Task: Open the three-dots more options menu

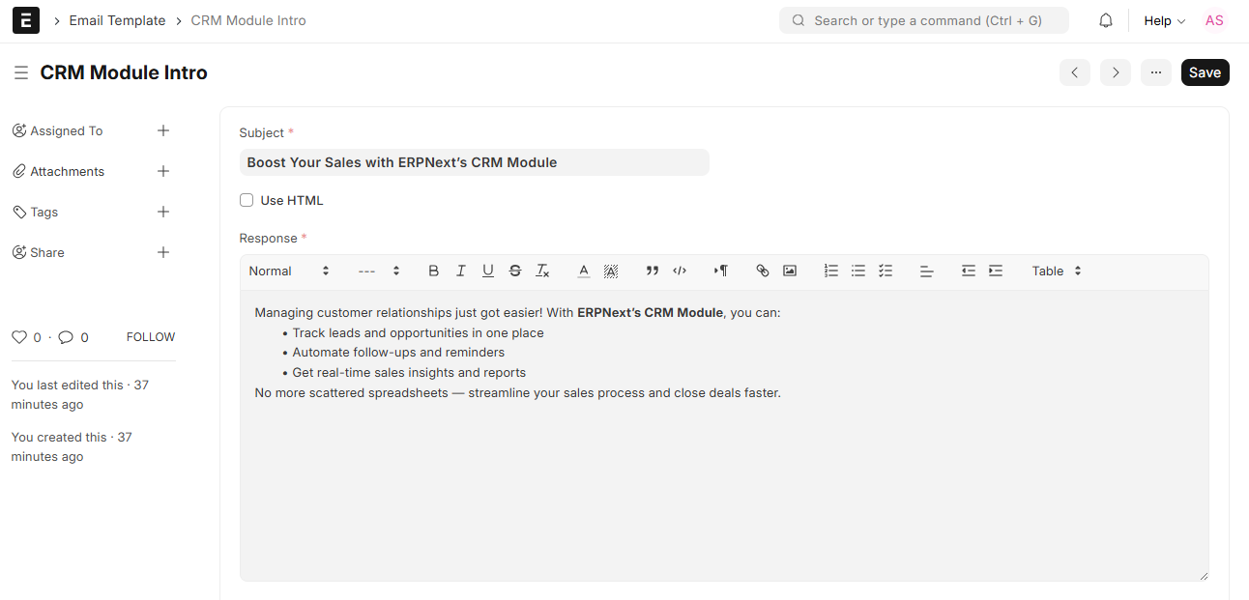Action: click(1155, 72)
